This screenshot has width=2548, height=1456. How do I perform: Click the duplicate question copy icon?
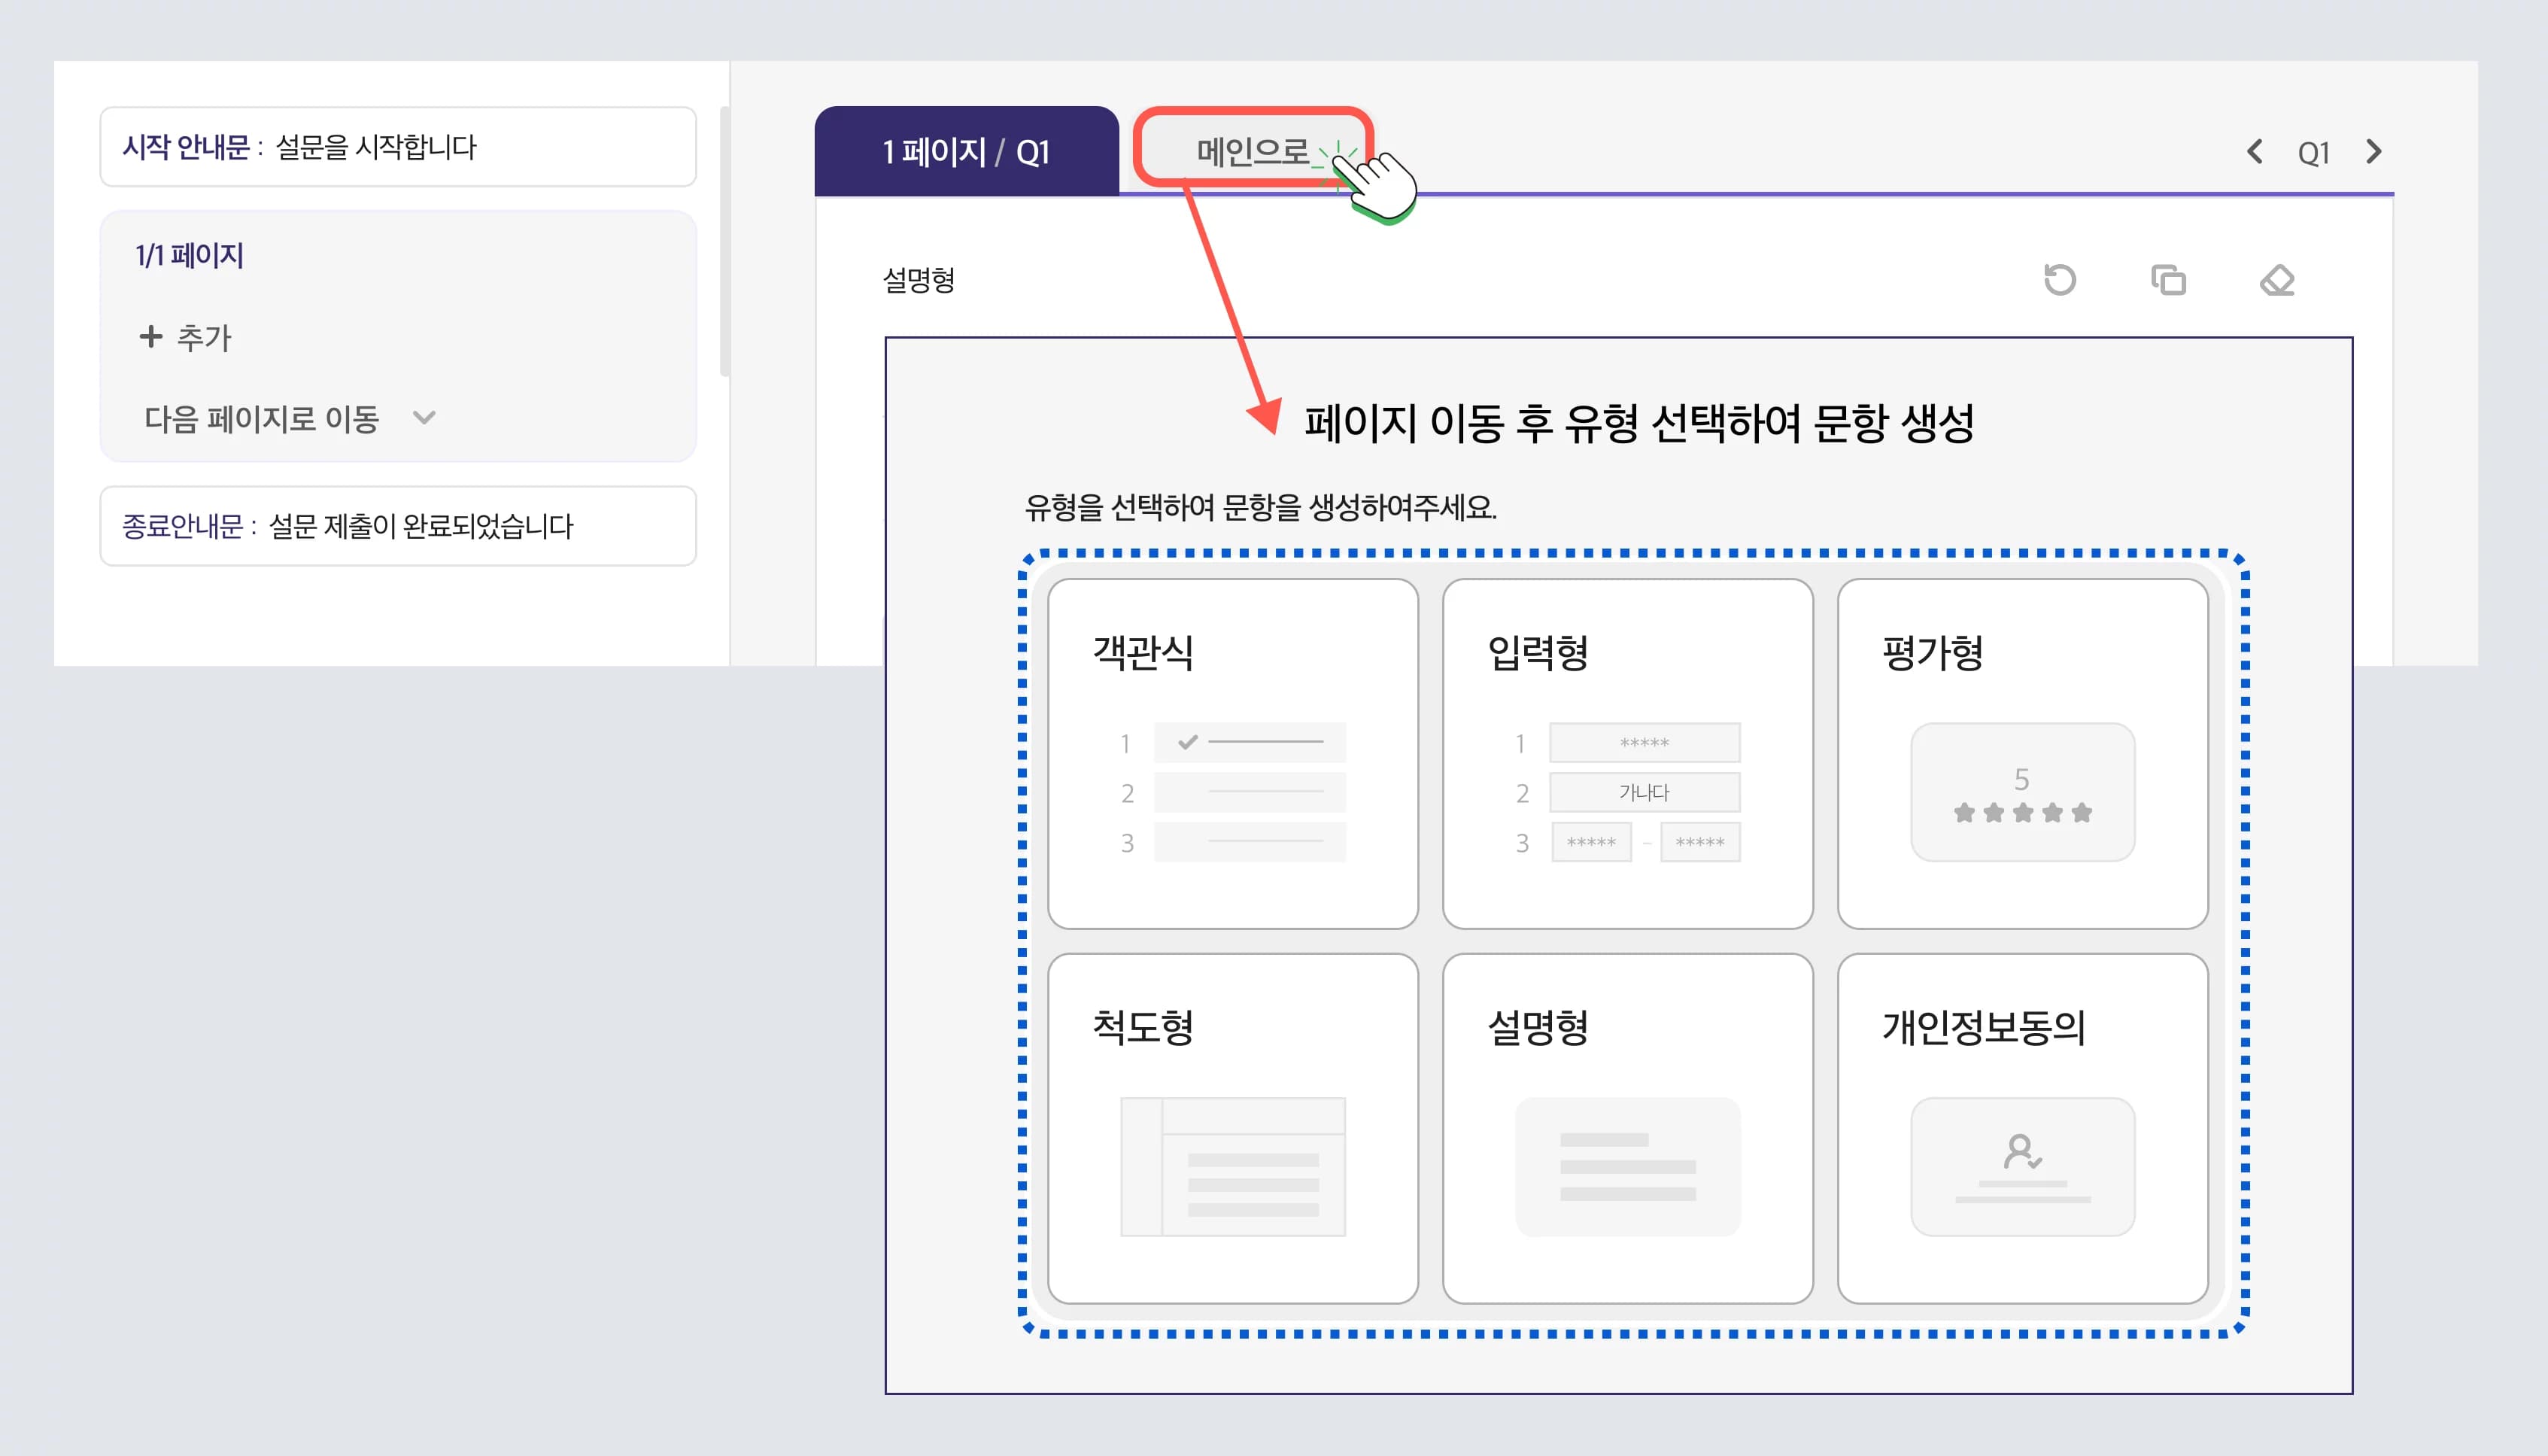pos(2168,280)
